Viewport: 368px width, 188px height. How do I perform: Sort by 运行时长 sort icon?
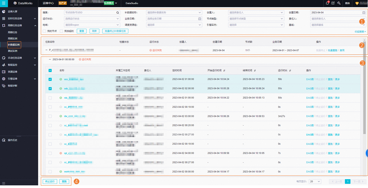click(290, 71)
